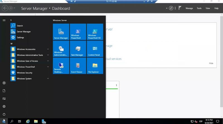Pin the remote connection bar
The image size is (223, 124).
(71, 1)
